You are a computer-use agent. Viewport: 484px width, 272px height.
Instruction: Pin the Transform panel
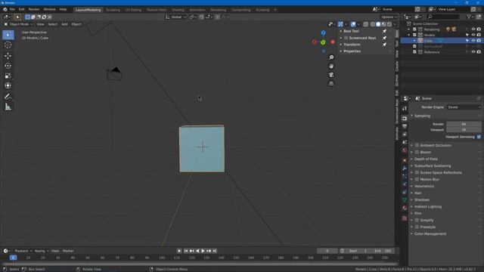click(385, 45)
